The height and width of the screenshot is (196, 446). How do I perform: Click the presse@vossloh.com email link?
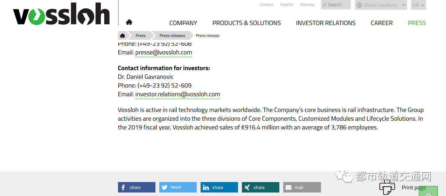coord(163,53)
